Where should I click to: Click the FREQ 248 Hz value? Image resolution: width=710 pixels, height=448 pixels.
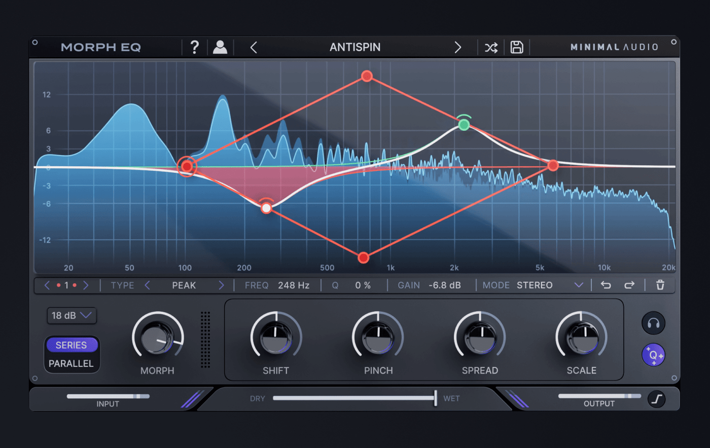tap(294, 285)
